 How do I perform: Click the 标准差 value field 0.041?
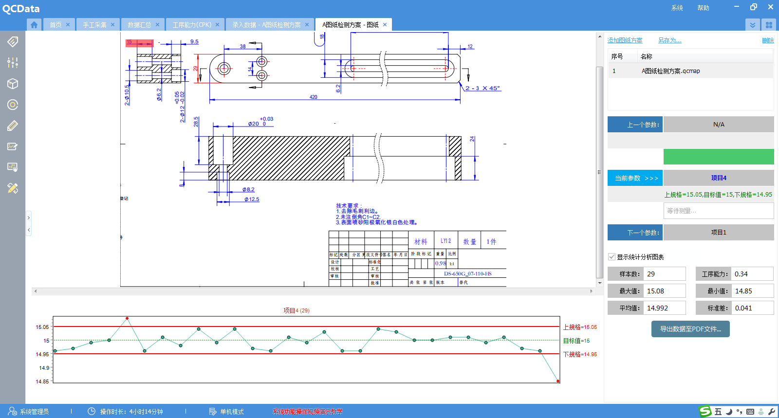pyautogui.click(x=753, y=308)
